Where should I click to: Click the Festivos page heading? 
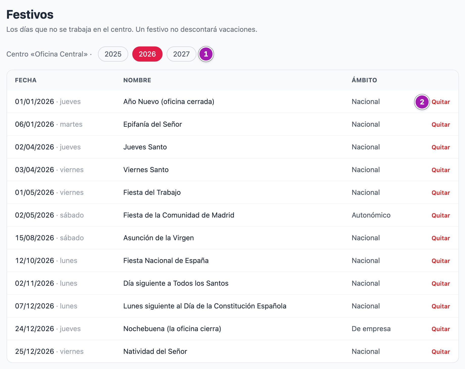coord(30,14)
